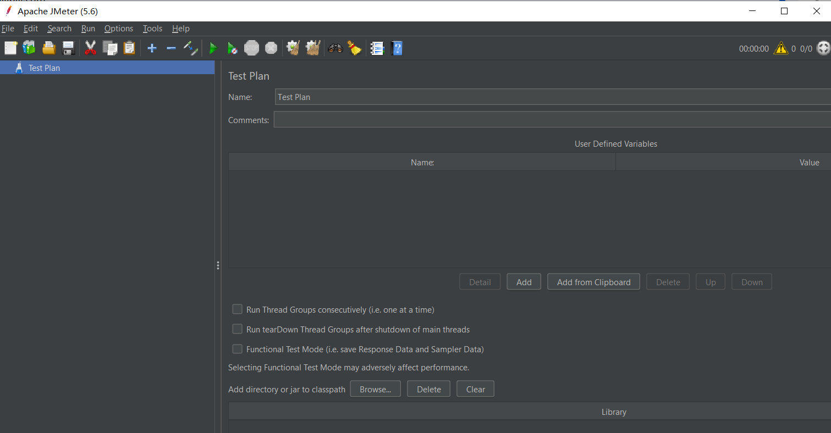The height and width of the screenshot is (433, 831).
Task: Open the Search menu
Action: pos(59,29)
